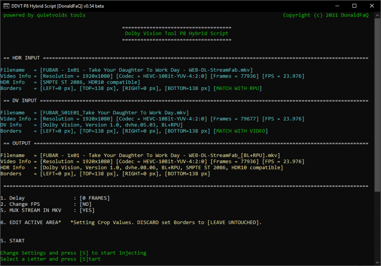Screen dimensions: 381x266
Task: Click the [MATCH WITH VIDEO] status text
Action: [240, 131]
